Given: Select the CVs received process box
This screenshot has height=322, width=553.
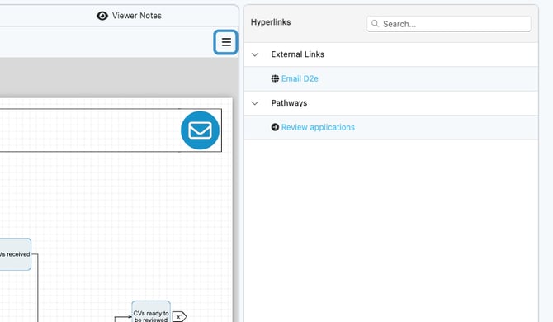Looking at the screenshot, I should (x=15, y=254).
